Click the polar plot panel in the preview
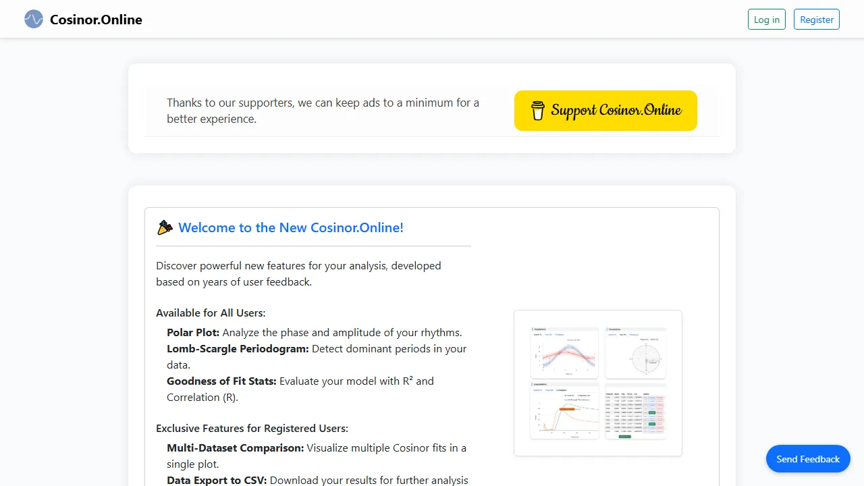 pos(635,352)
